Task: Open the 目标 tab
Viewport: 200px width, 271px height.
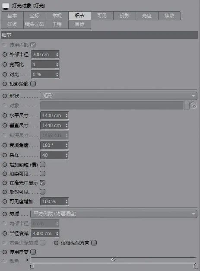Action: pos(79,24)
